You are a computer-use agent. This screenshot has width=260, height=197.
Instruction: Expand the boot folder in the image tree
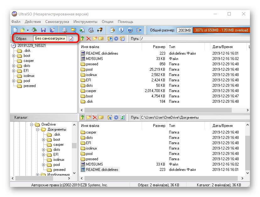14,56
